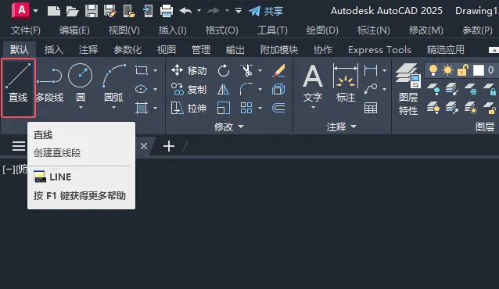Screen dimensions: 499x289
Task: Choose the Hatch fill tool icon
Action: click(x=142, y=108)
